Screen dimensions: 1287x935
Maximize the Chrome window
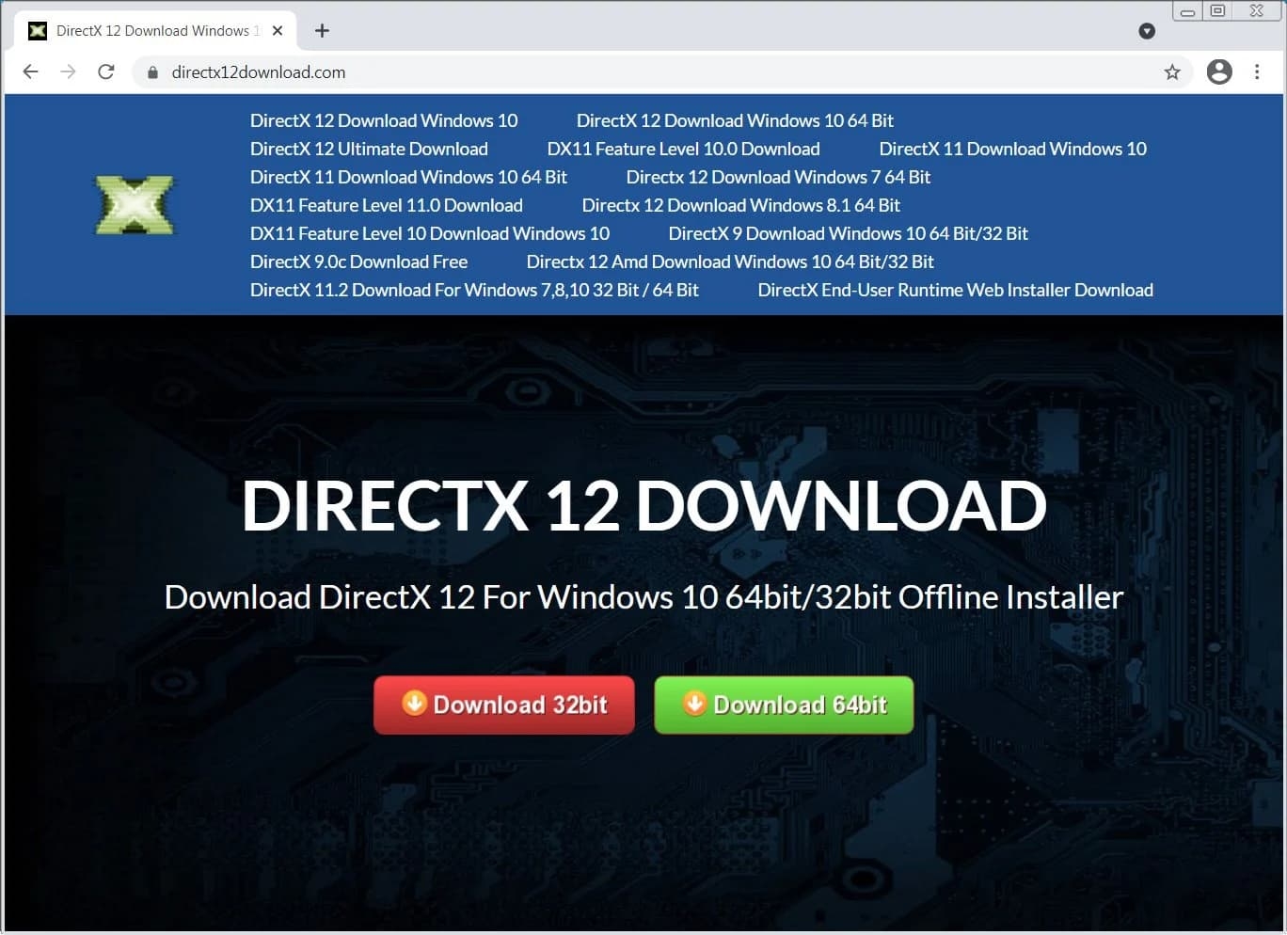[1217, 11]
